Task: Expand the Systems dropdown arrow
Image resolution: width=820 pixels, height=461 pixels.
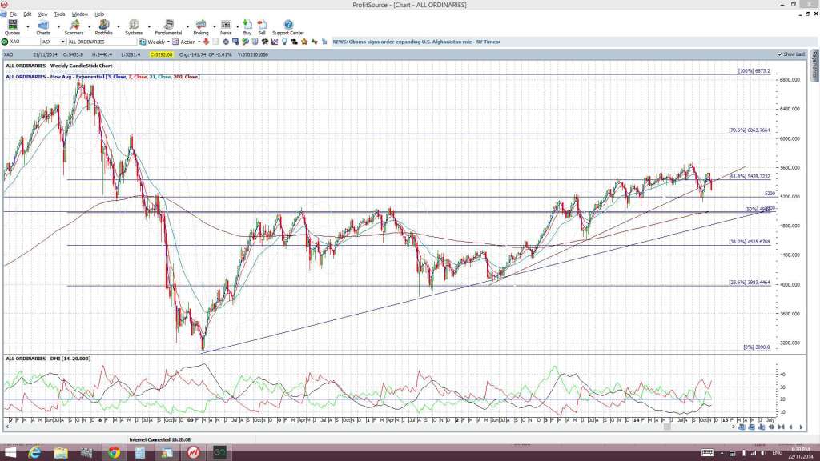Action: tap(149, 26)
